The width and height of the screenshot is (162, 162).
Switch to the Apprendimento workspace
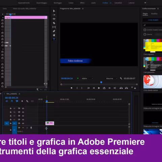click(x=24, y=3)
